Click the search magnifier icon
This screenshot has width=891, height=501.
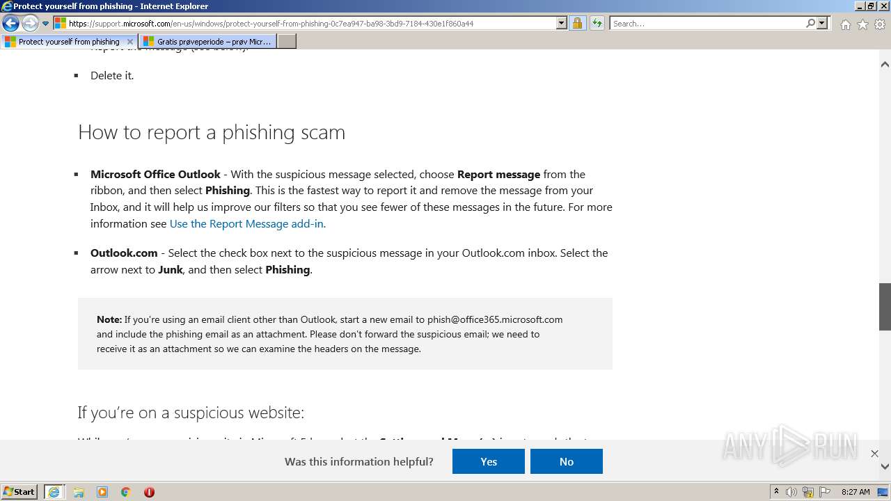810,23
